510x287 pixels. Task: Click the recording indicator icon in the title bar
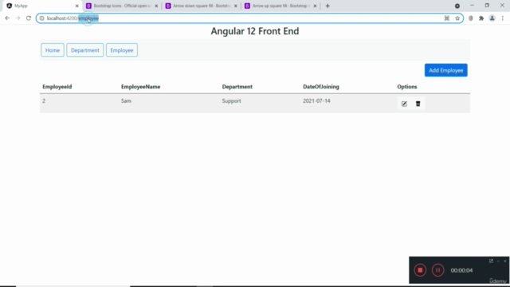point(457,6)
